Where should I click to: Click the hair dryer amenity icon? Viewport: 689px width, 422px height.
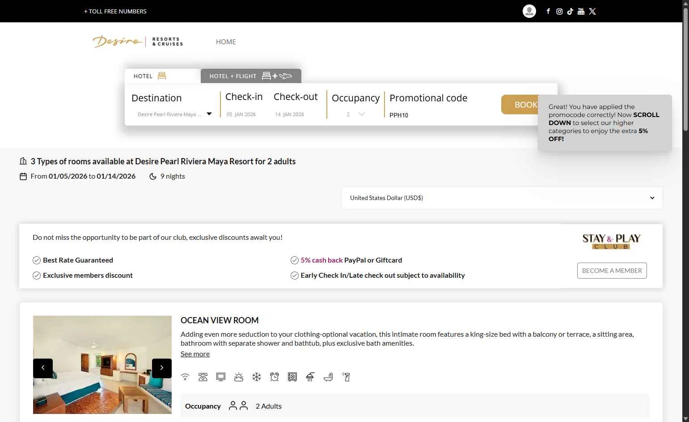[346, 377]
